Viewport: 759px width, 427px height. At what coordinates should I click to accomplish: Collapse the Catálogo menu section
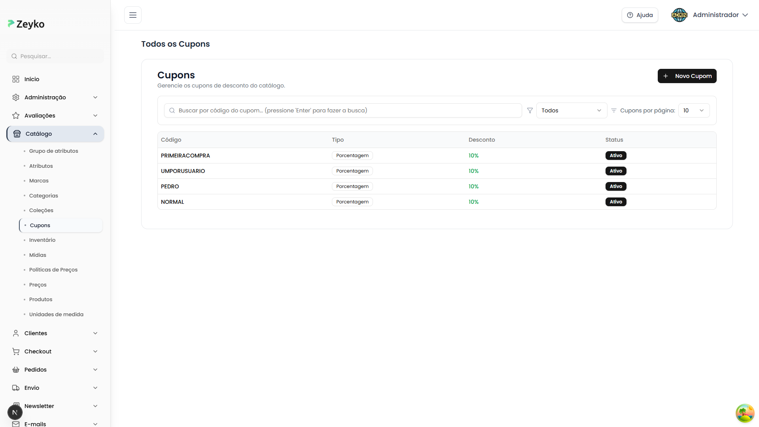[95, 134]
